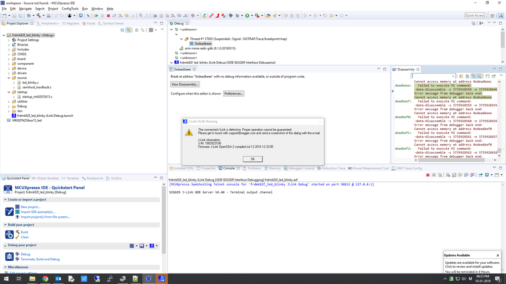This screenshot has width=506, height=284.
Task: Collapse the startup folder
Action: (x=9, y=92)
